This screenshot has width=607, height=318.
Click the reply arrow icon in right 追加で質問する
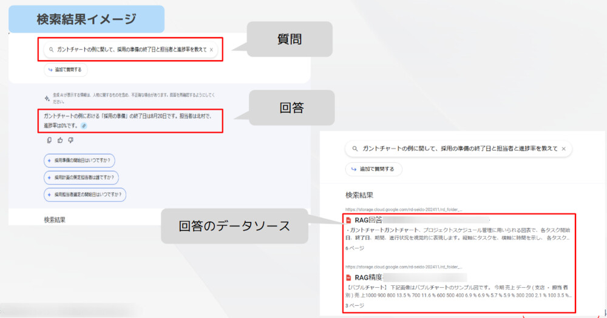(x=353, y=169)
